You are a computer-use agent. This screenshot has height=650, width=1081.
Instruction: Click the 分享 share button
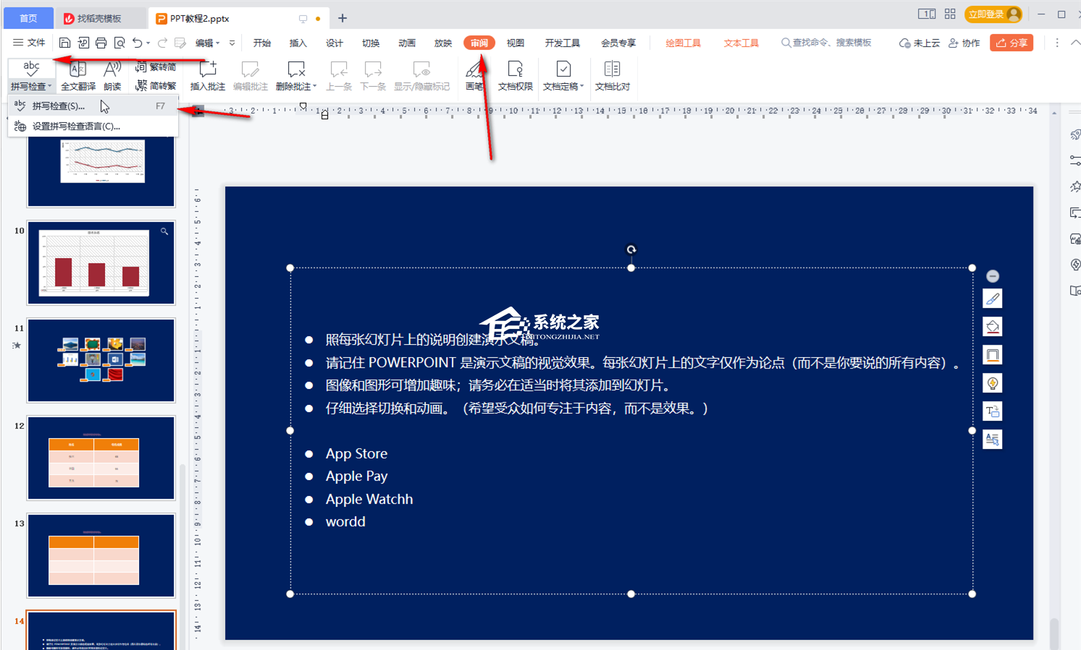coord(1011,43)
